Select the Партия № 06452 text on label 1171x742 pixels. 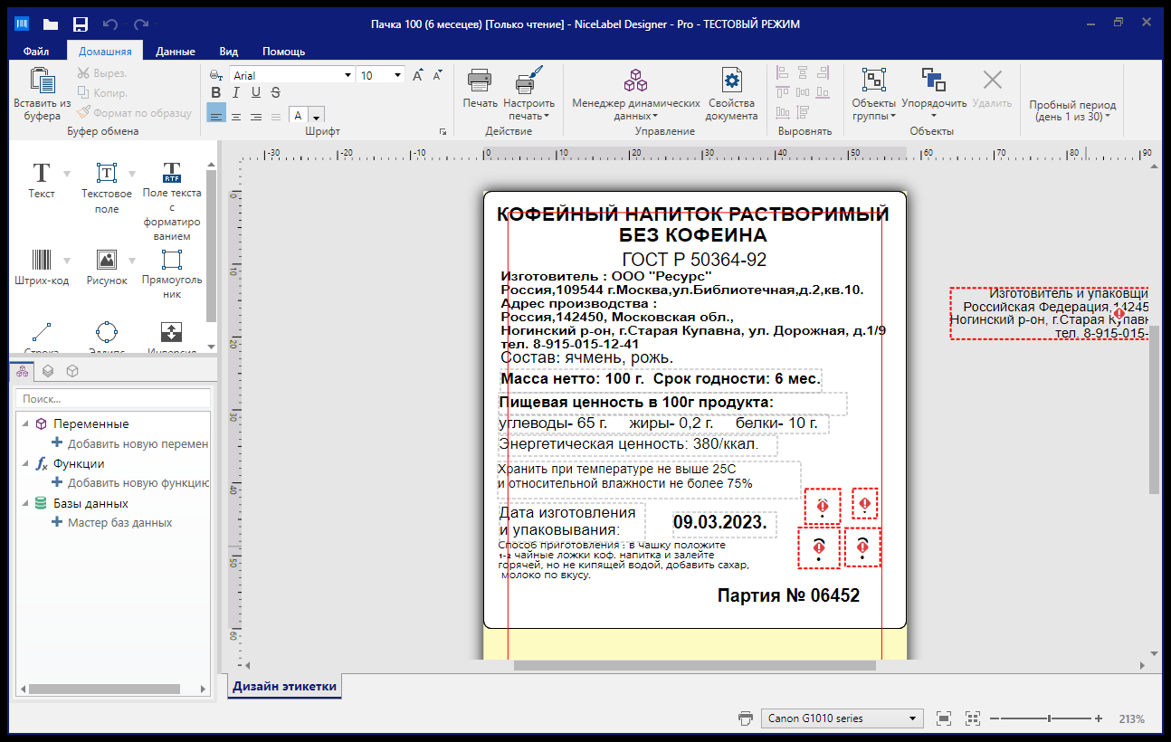coord(788,595)
